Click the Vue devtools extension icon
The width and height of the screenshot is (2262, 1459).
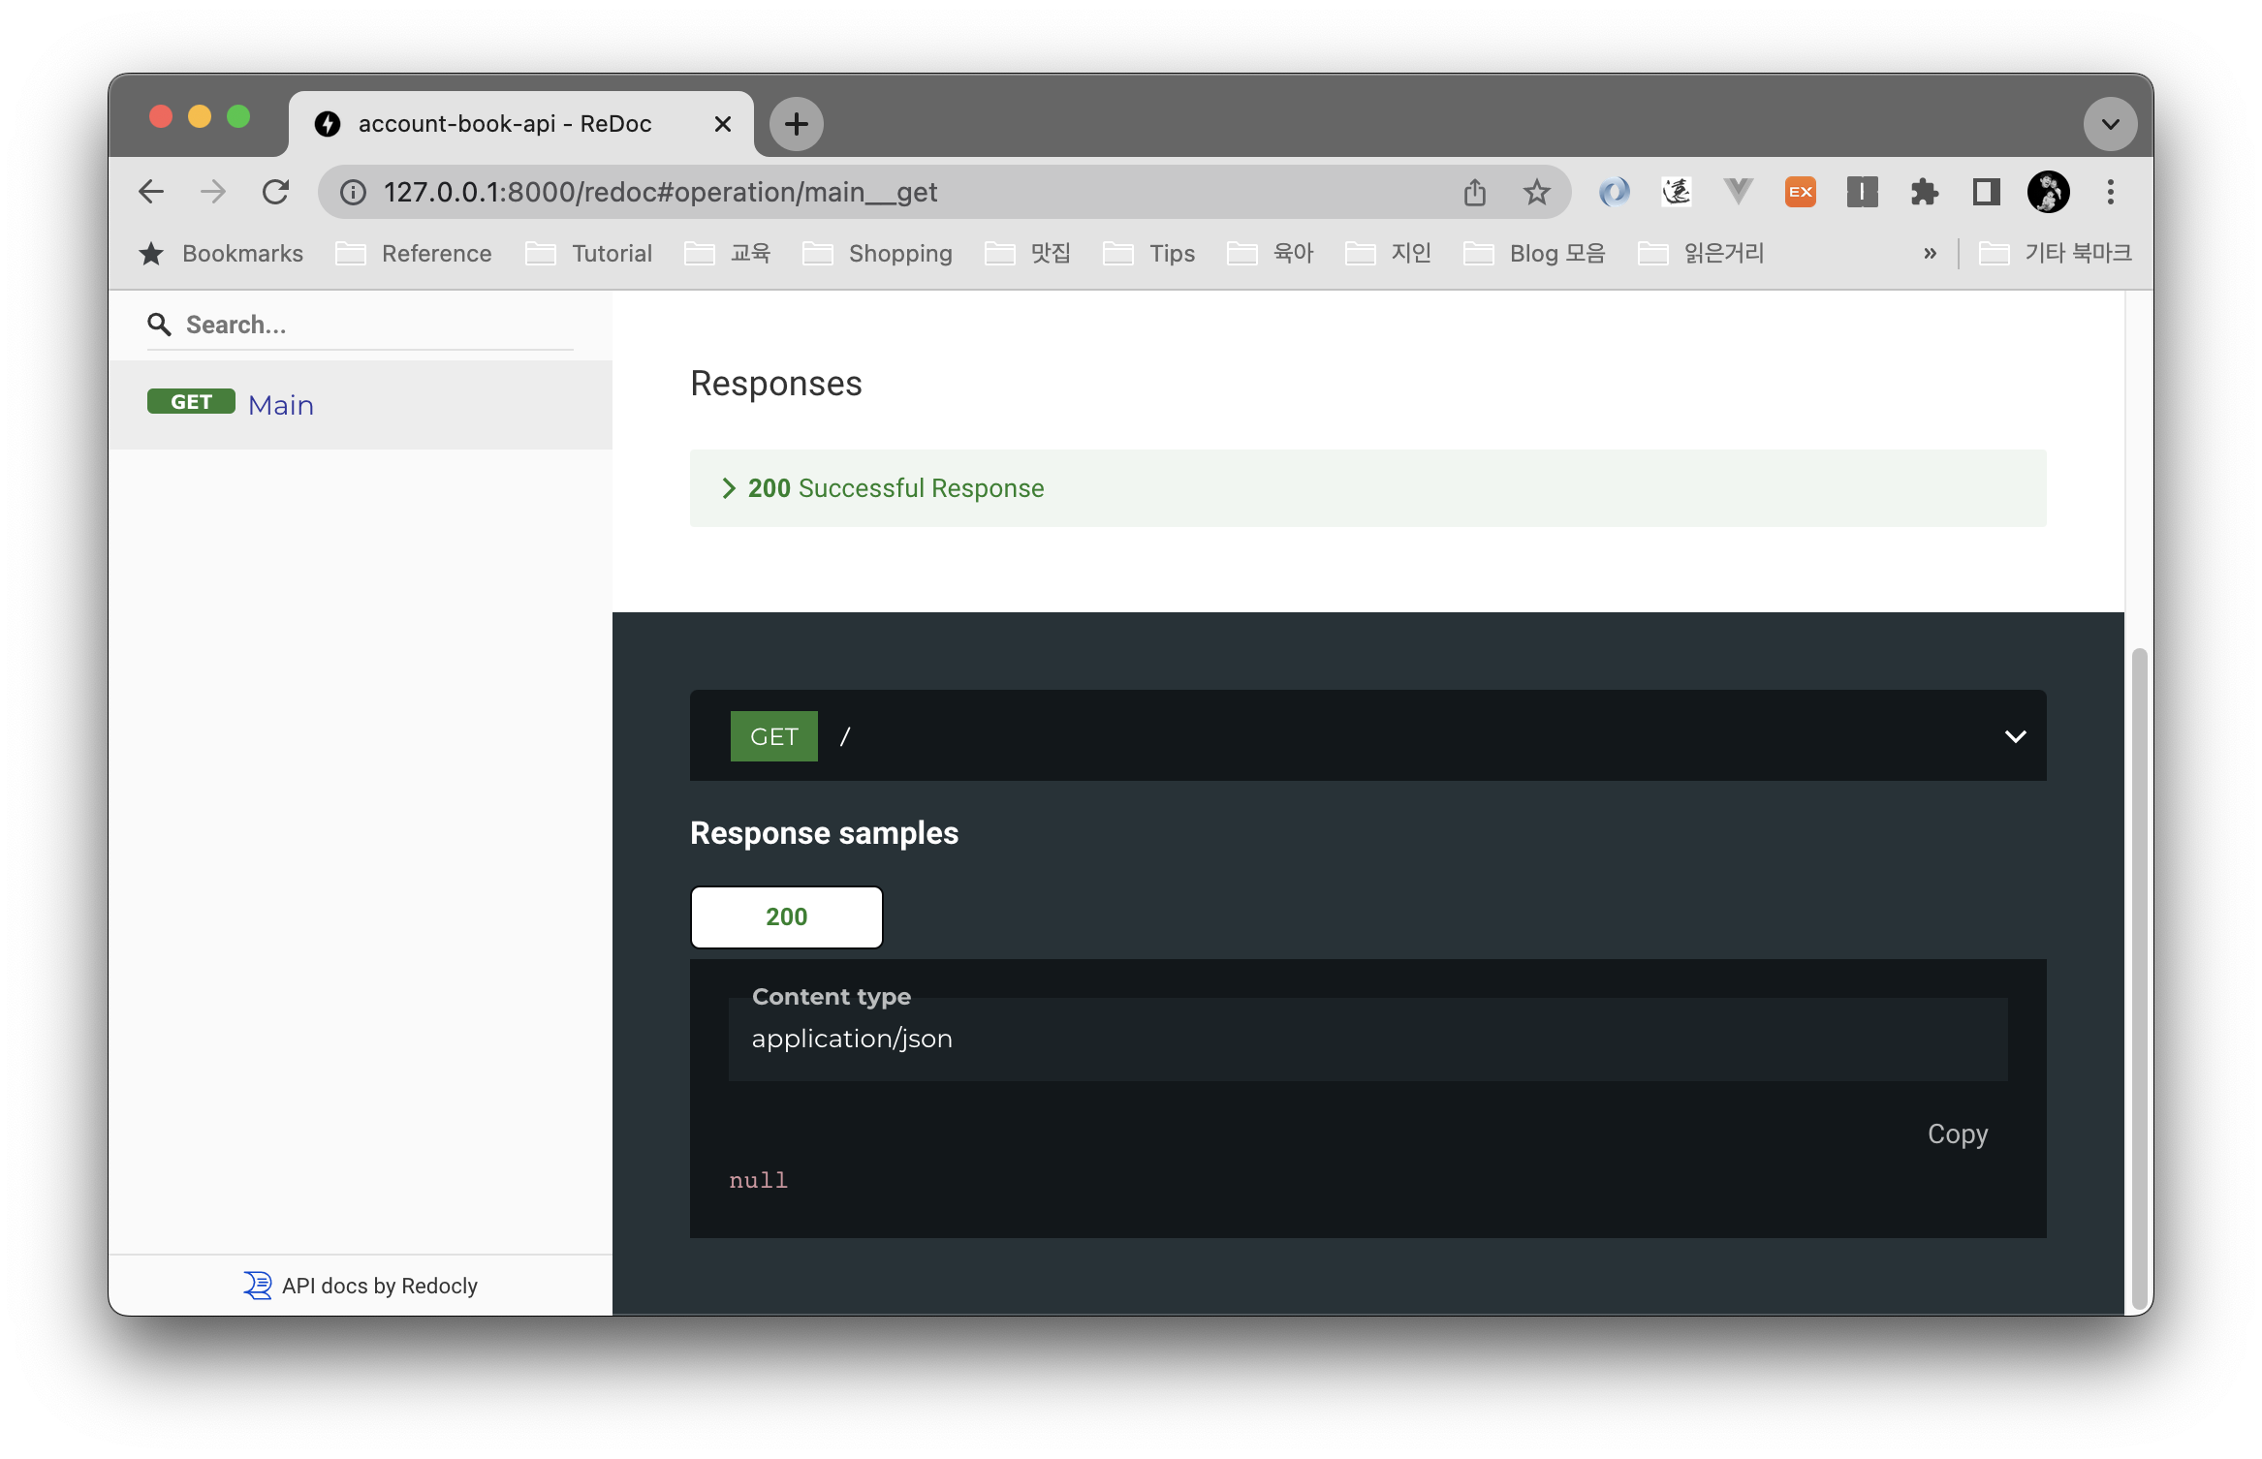pos(1738,192)
